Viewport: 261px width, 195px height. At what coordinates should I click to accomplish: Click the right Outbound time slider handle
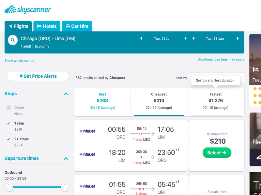65,187
